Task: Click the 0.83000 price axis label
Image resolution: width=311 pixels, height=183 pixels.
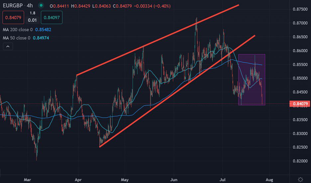Action: (300, 134)
